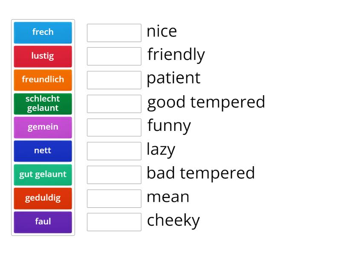Click the answer box beside "nice"
The height and width of the screenshot is (255, 341).
114,32
